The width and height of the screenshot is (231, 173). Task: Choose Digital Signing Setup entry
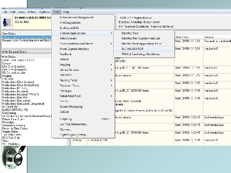pyautogui.click(x=83, y=135)
